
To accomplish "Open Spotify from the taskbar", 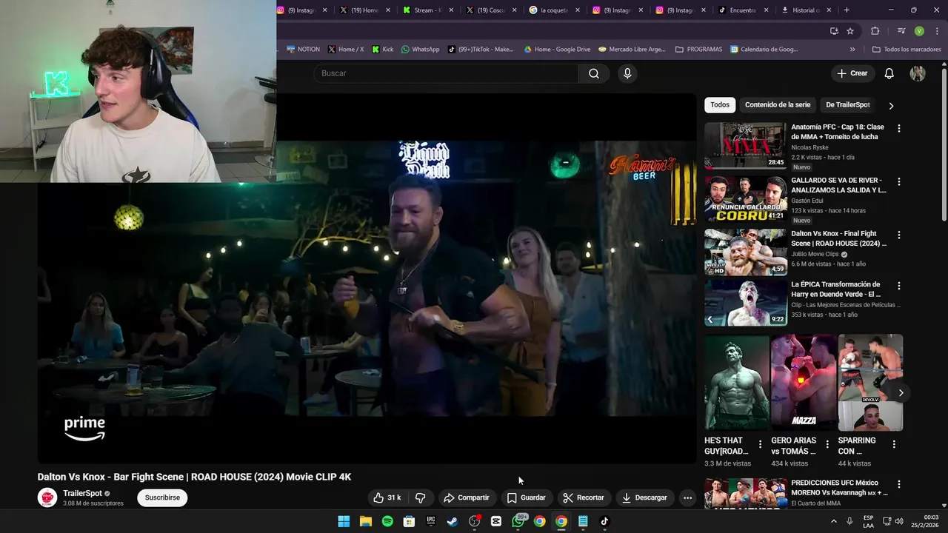I will pos(387,521).
